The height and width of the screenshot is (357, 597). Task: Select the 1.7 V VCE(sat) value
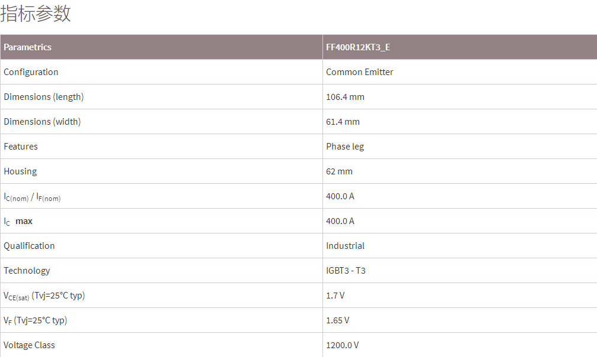[335, 296]
